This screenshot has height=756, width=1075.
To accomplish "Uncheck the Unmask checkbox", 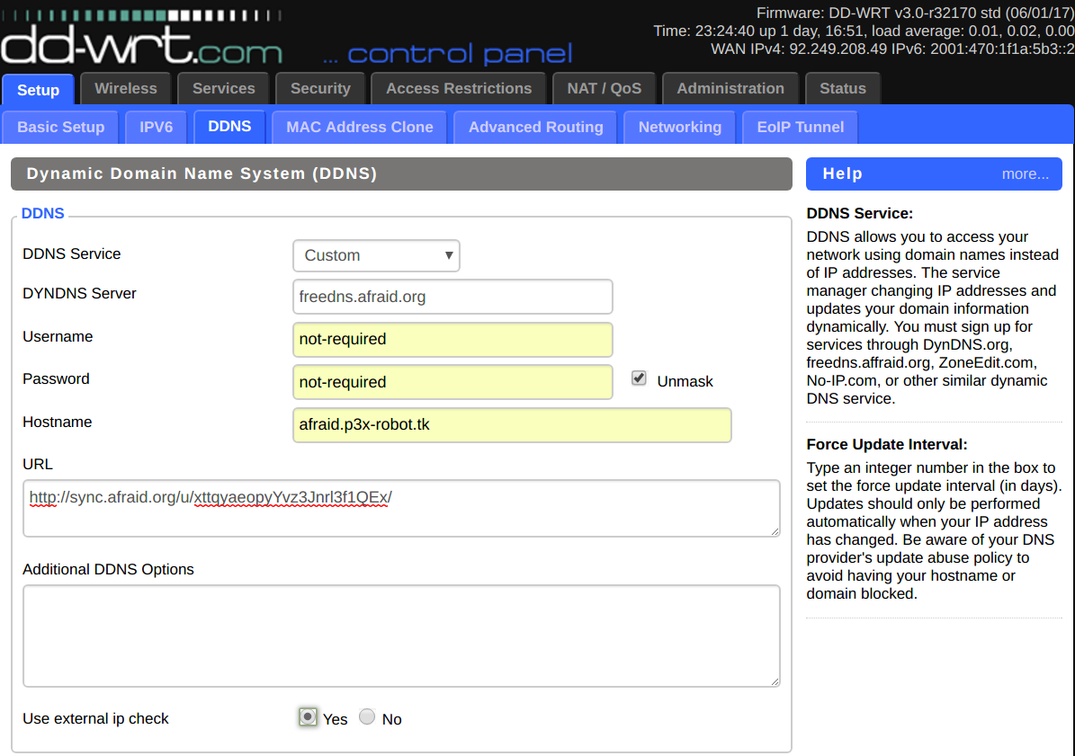I will click(639, 378).
